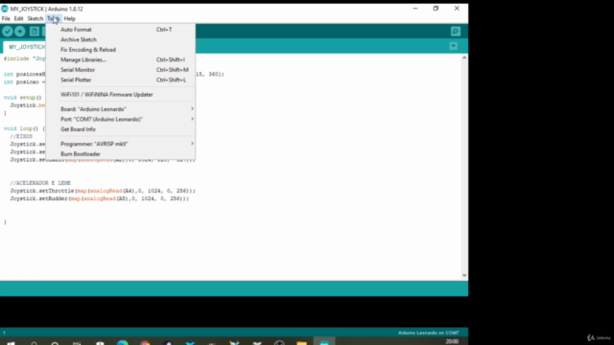614x345 pixels.
Task: Click editor scrollbar up arrow
Action: tap(464, 57)
